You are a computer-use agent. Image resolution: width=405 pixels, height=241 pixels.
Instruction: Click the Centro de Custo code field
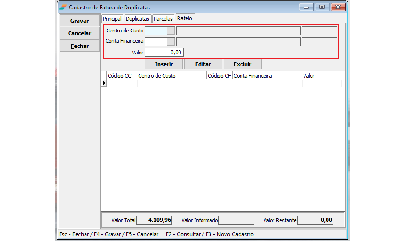click(x=156, y=31)
